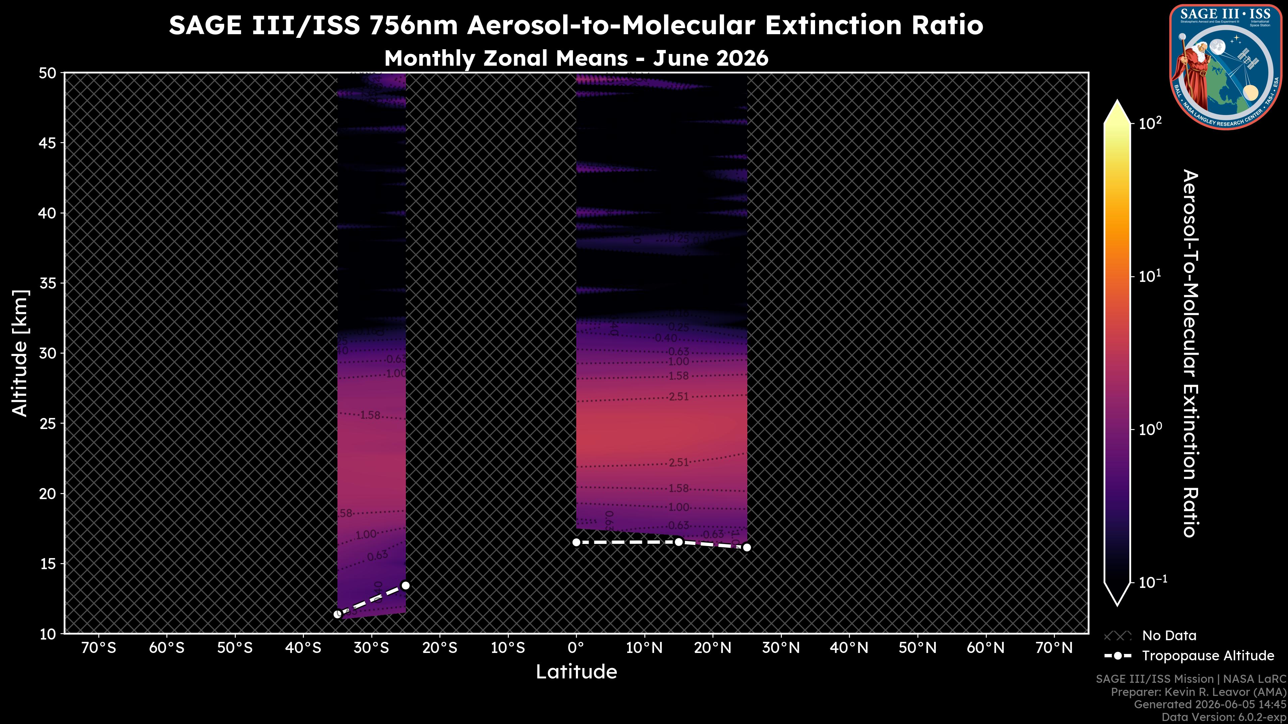Click the y-axis tick label 40
1288x724 pixels.
pyautogui.click(x=48, y=214)
